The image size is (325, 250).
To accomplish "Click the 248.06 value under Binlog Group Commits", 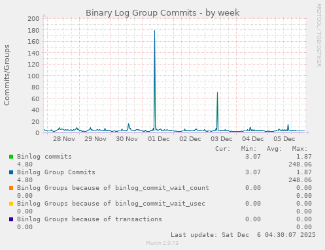I will [300, 180].
